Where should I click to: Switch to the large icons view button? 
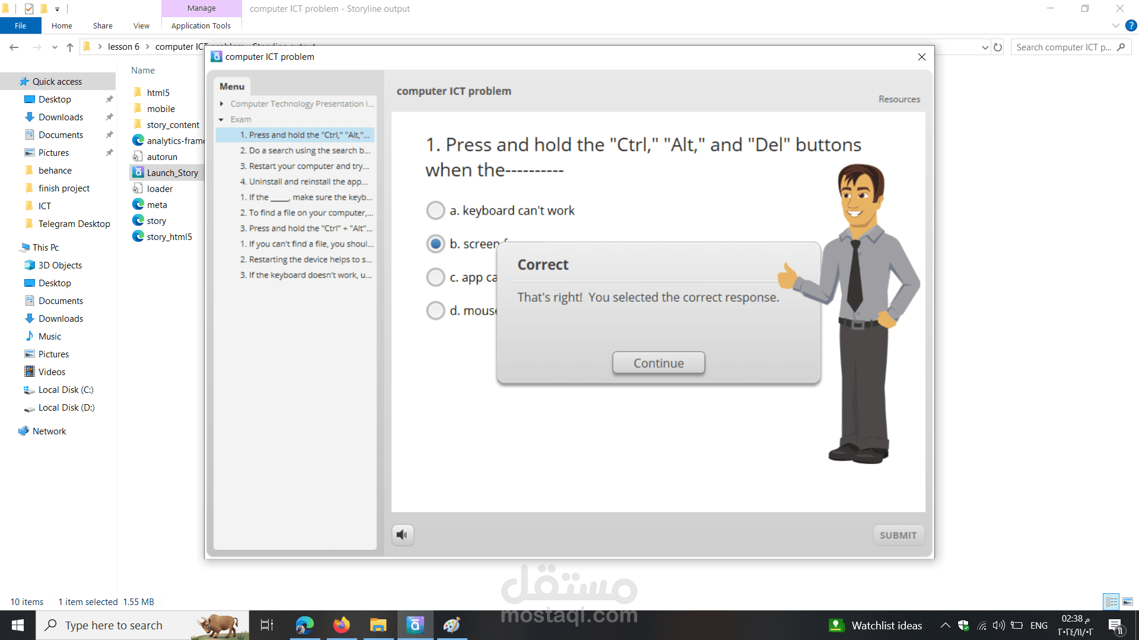(1127, 601)
